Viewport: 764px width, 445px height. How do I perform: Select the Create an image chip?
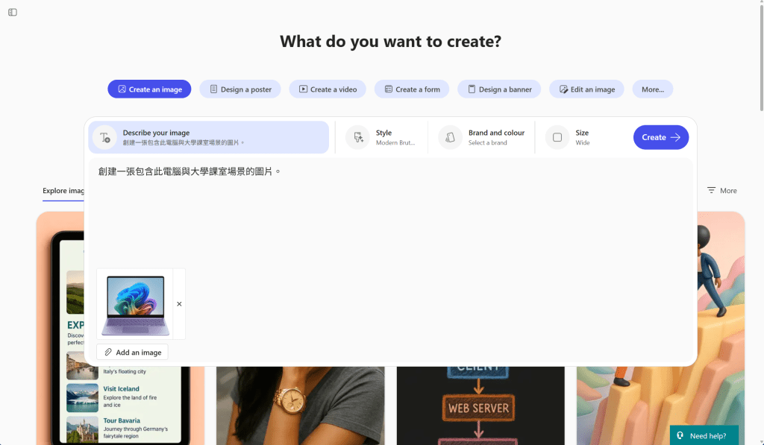point(149,89)
